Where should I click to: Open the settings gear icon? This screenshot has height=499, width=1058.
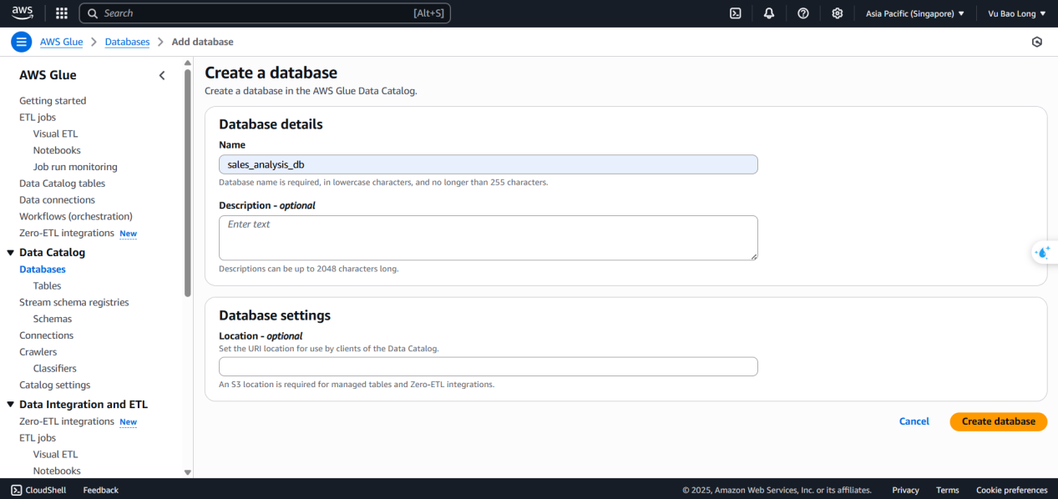[x=838, y=13]
